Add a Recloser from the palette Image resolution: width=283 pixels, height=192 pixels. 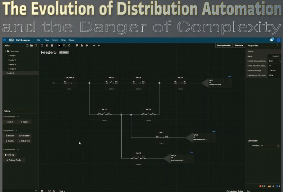[x=24, y=136]
